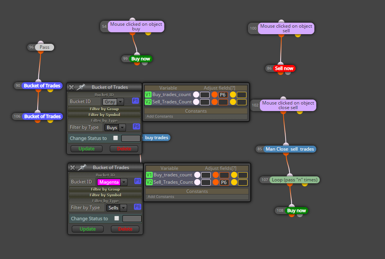Select the Buy now block numbered 108
The image size is (385, 259).
tap(296, 211)
